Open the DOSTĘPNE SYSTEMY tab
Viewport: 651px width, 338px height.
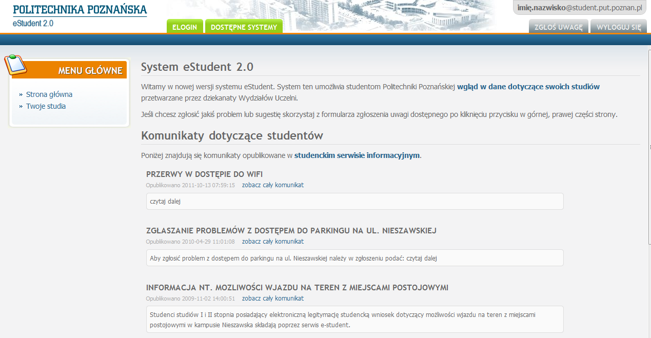pyautogui.click(x=244, y=27)
